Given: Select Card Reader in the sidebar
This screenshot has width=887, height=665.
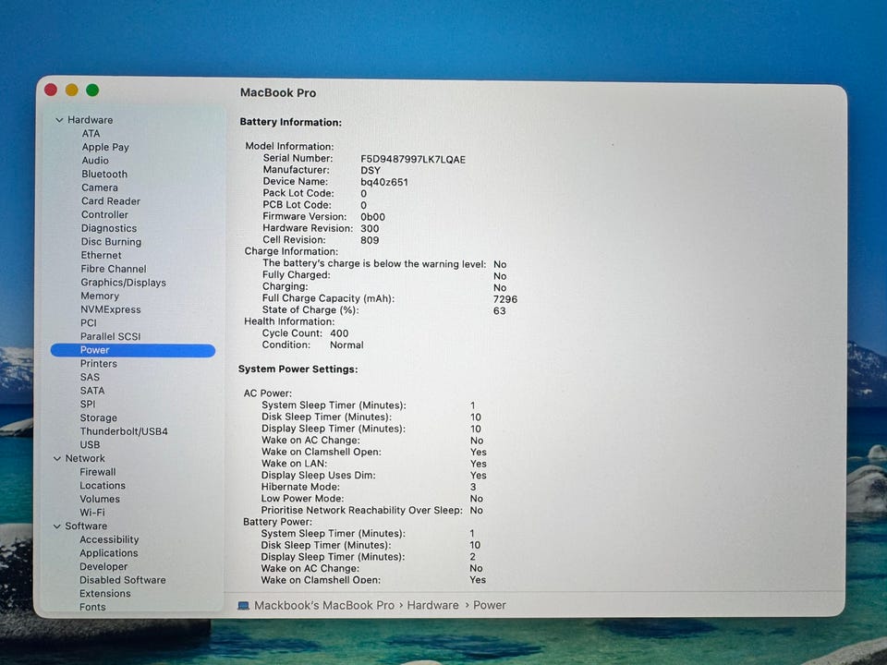Looking at the screenshot, I should 110,201.
